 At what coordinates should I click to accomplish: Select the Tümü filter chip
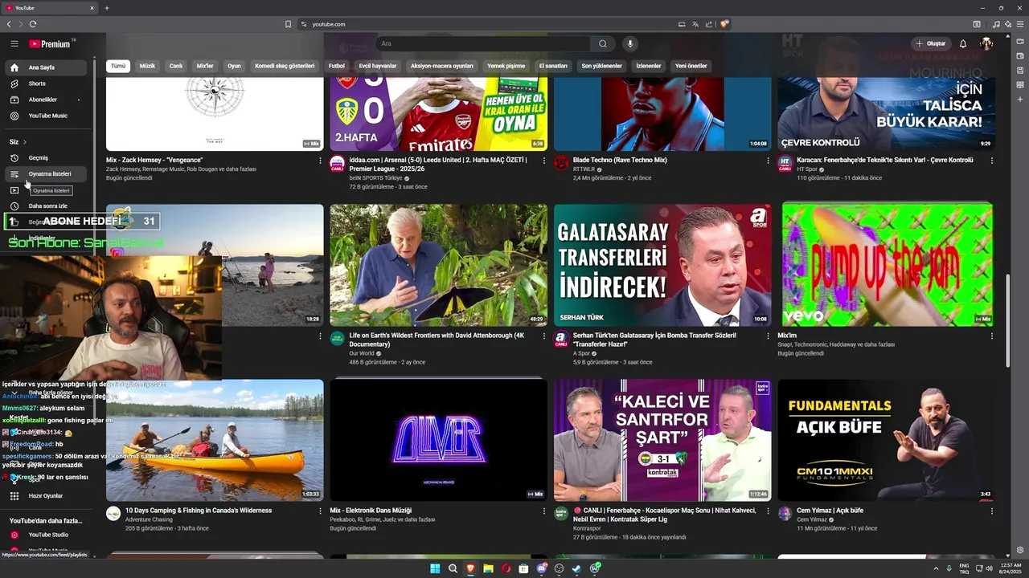[118, 66]
